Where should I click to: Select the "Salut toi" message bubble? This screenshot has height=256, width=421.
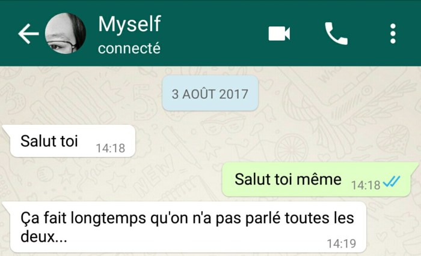tap(73, 141)
